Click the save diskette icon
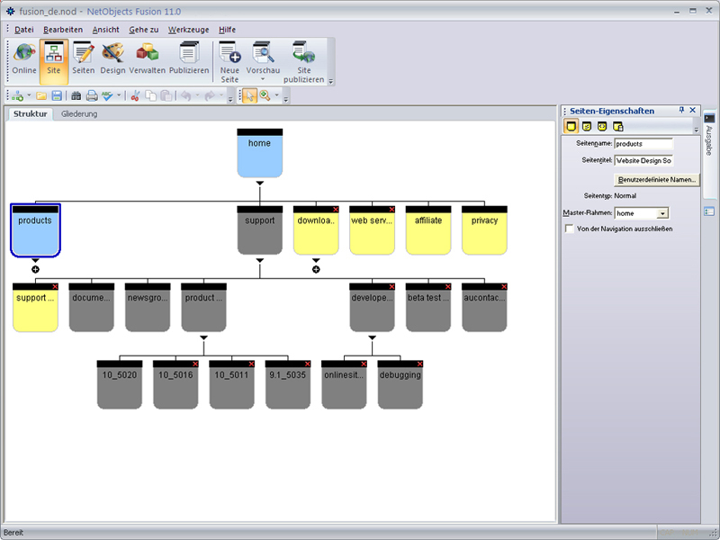This screenshot has height=540, width=720. pyautogui.click(x=57, y=96)
